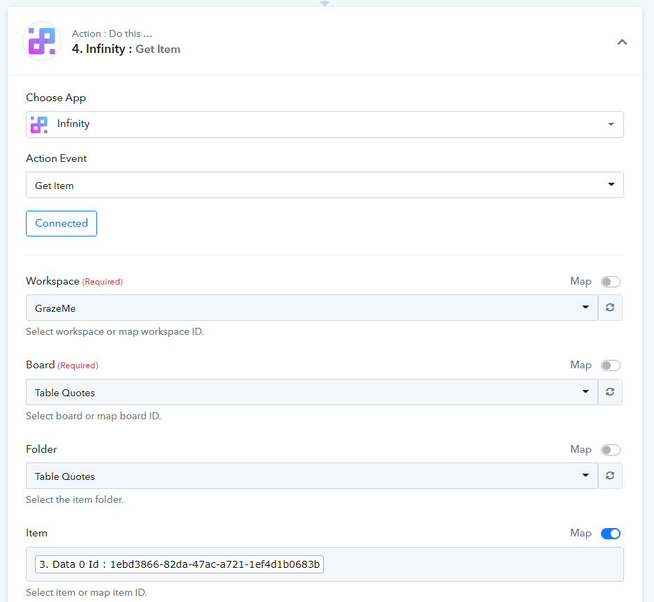Toggle the Map switch for Board
Image resolution: width=654 pixels, height=602 pixels.
610,366
